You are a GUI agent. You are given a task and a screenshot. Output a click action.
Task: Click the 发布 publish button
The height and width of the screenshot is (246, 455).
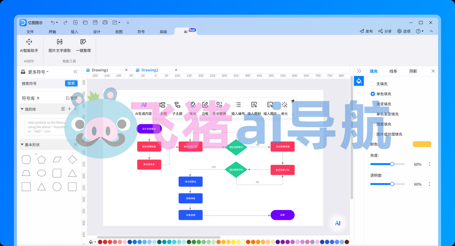point(366,31)
